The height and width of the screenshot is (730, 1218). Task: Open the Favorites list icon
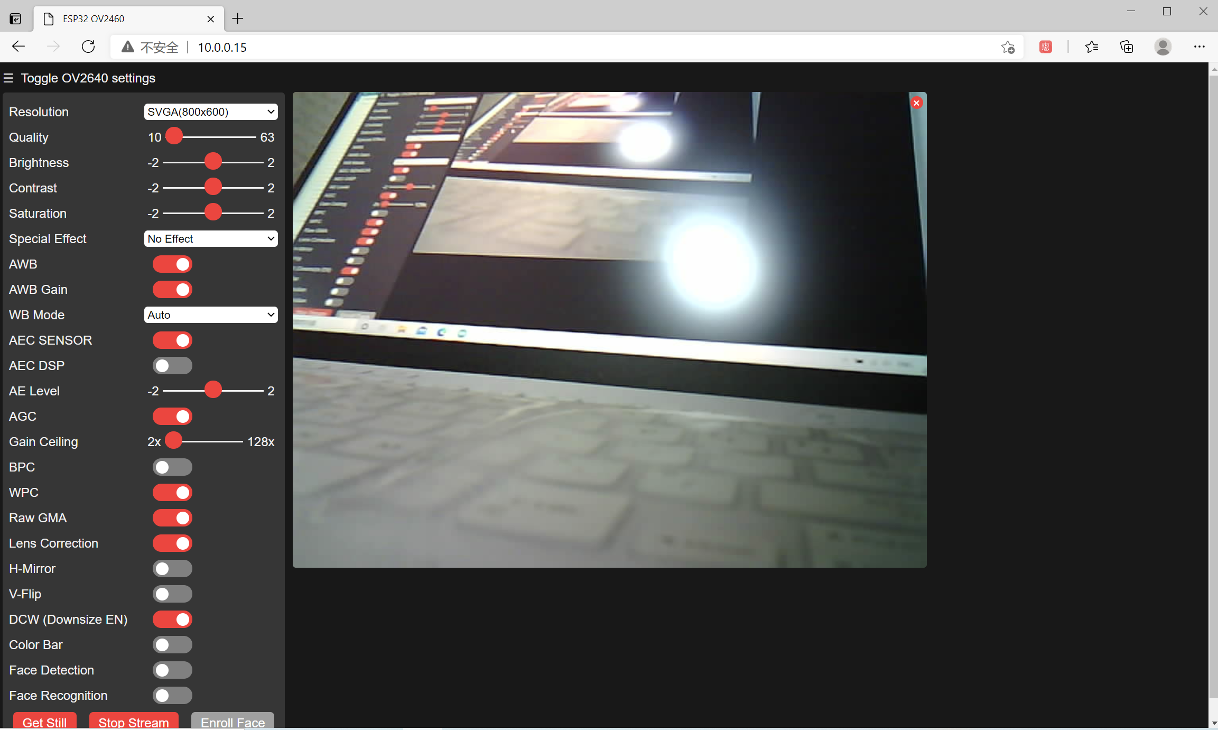[1092, 47]
